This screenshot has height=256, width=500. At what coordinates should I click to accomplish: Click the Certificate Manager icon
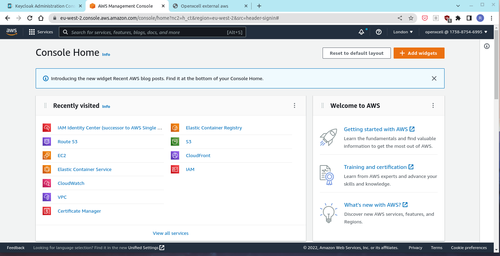(x=47, y=211)
